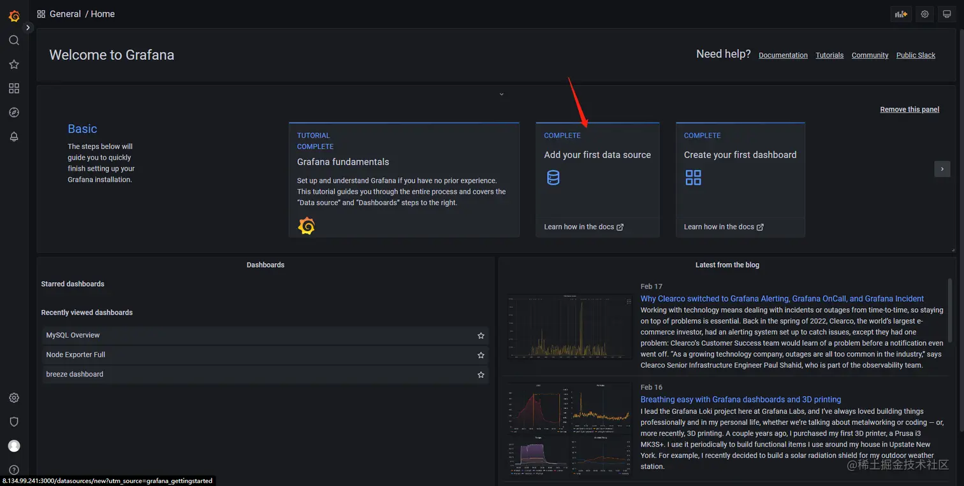
Task: Click the Home breadcrumb
Action: tap(103, 14)
